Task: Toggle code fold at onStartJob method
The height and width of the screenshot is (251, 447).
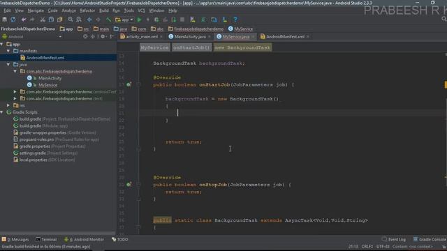Action: (138, 84)
